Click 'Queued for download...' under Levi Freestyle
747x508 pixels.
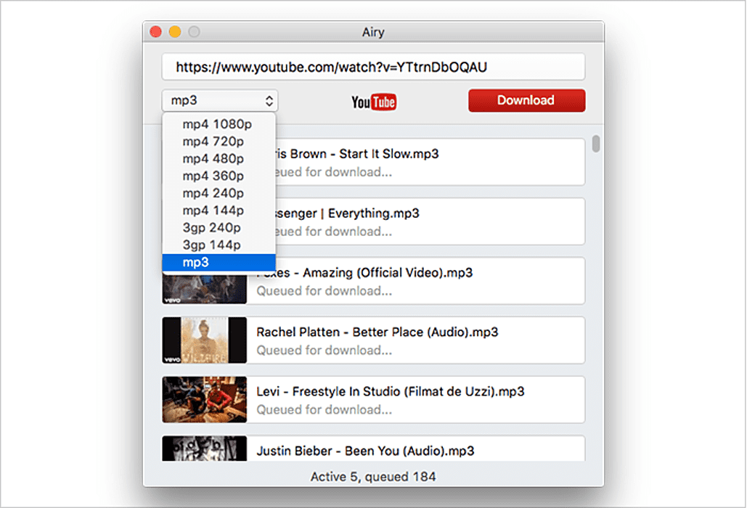[x=324, y=410]
